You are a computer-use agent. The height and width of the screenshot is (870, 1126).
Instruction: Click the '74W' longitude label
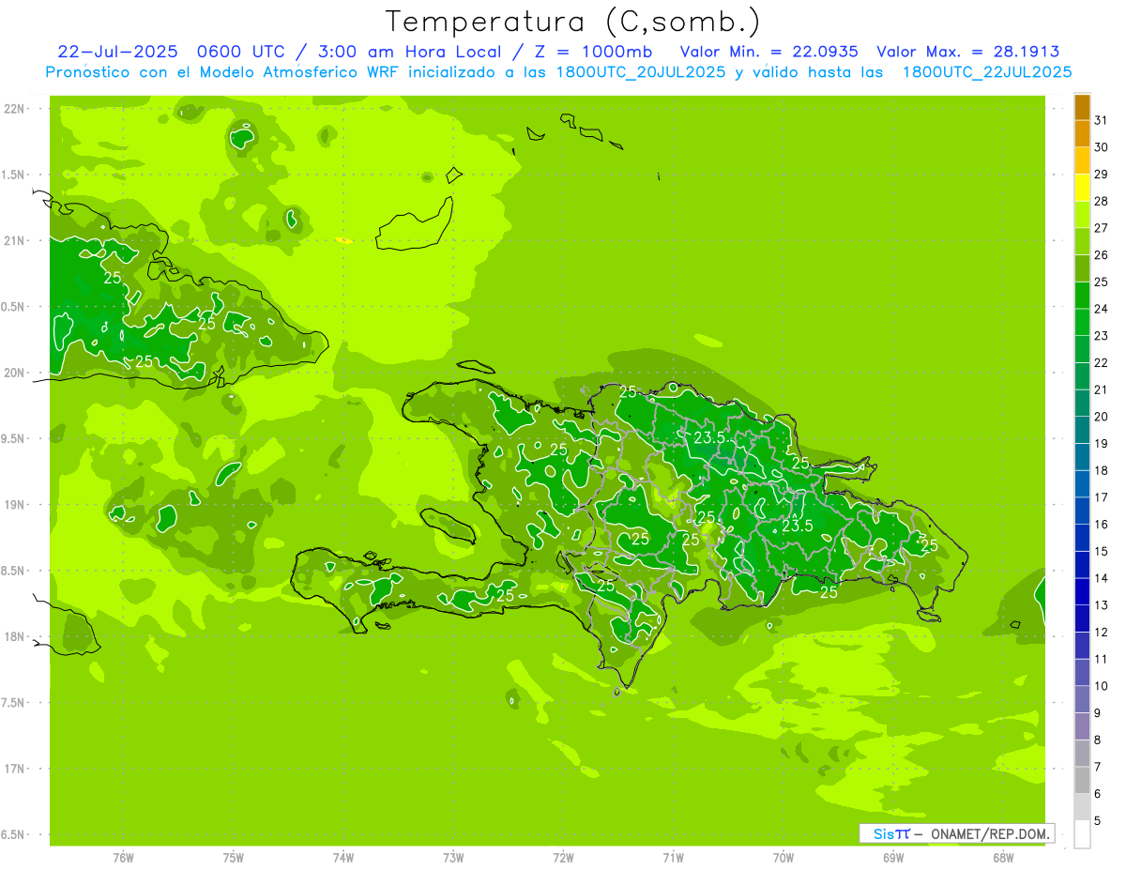[x=343, y=857]
